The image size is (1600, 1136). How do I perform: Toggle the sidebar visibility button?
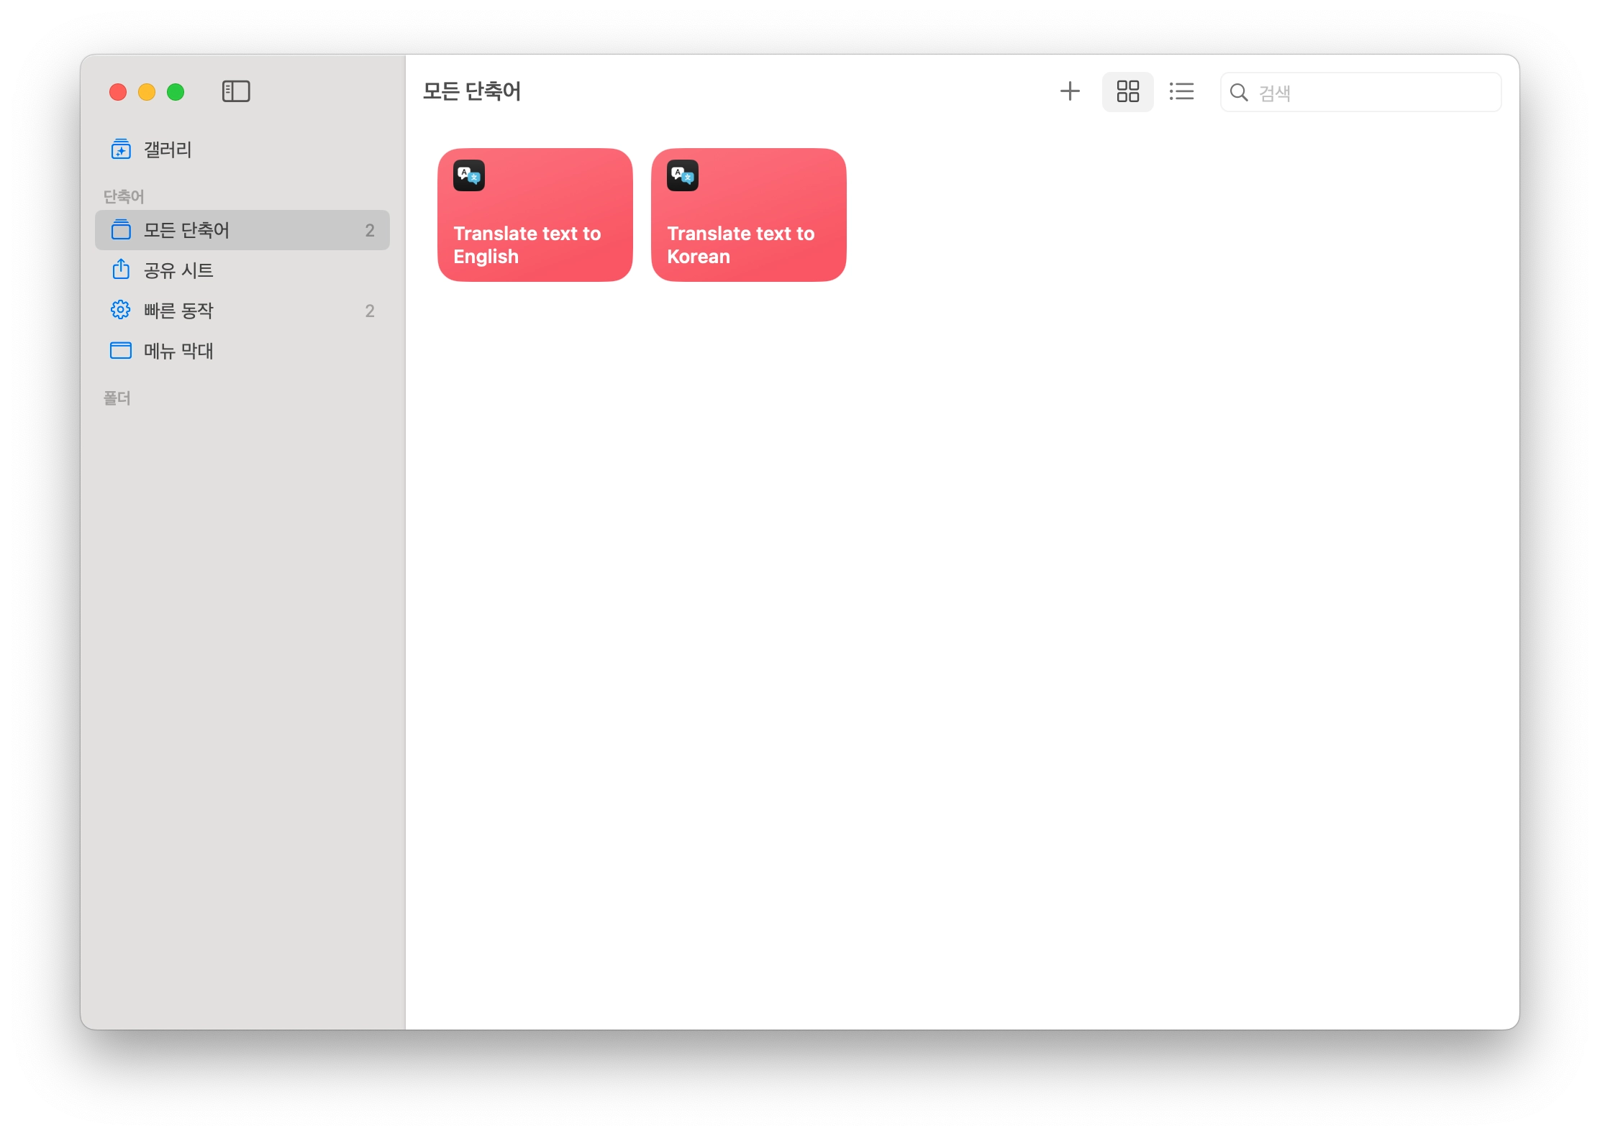pyautogui.click(x=236, y=91)
